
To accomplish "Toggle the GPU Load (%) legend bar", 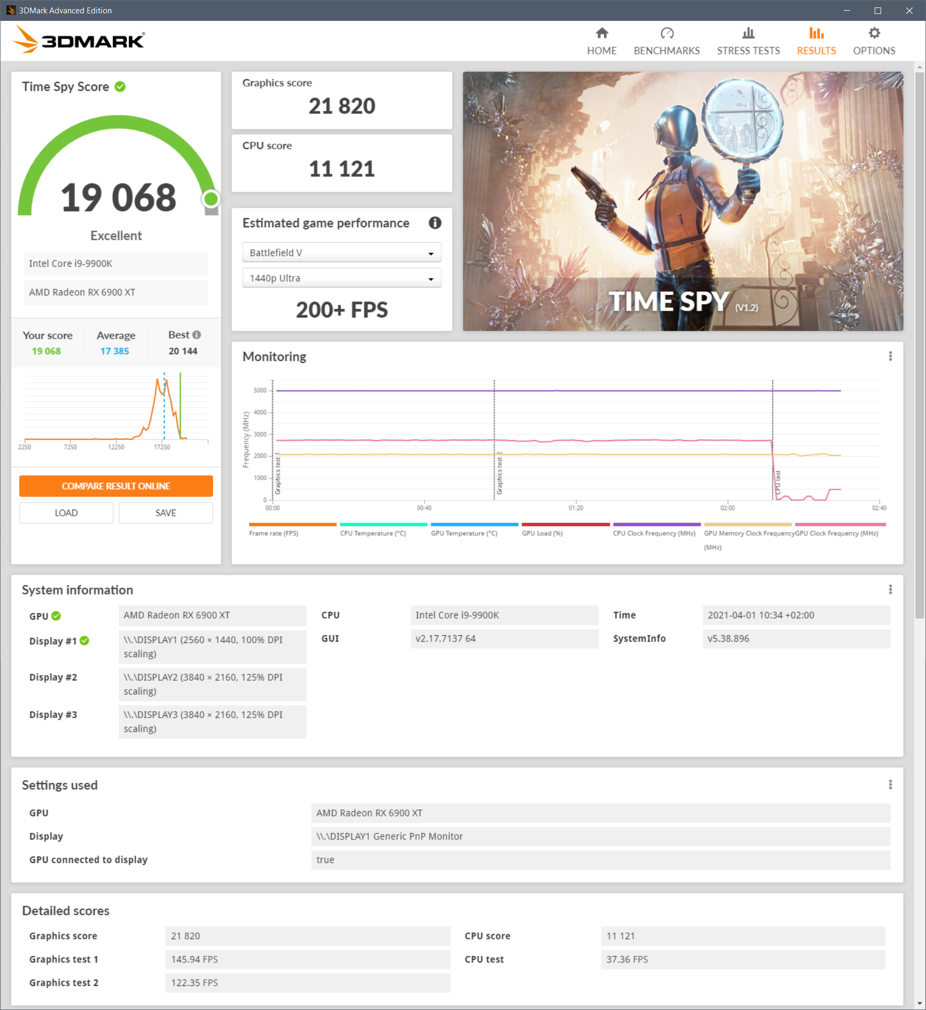I will (566, 525).
